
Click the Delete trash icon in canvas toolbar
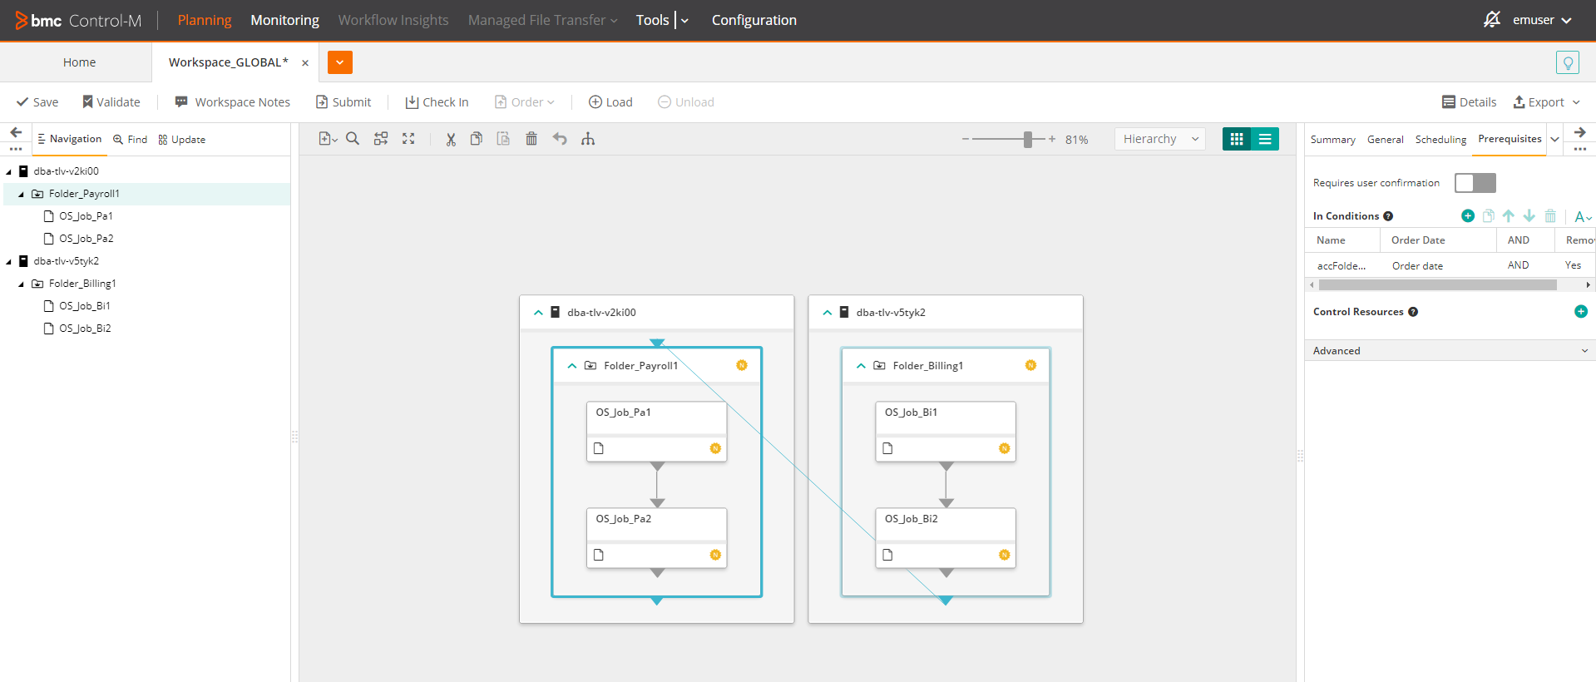(531, 139)
